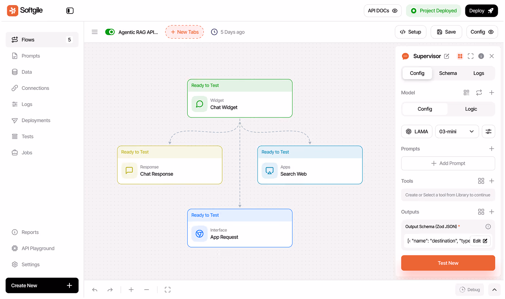Add a prompt using Prompts plus icon

click(492, 149)
